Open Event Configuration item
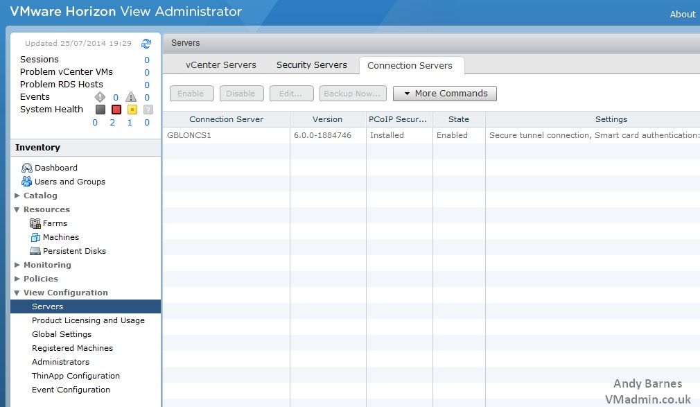This screenshot has width=700, height=407. [x=71, y=390]
